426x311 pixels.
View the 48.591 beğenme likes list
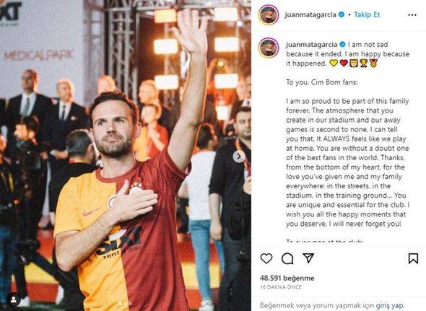(x=287, y=278)
